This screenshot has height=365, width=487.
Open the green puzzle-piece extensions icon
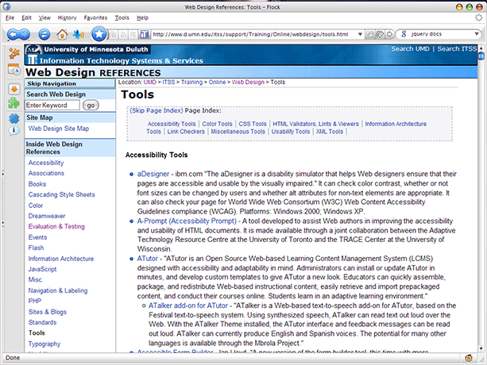tap(14, 103)
